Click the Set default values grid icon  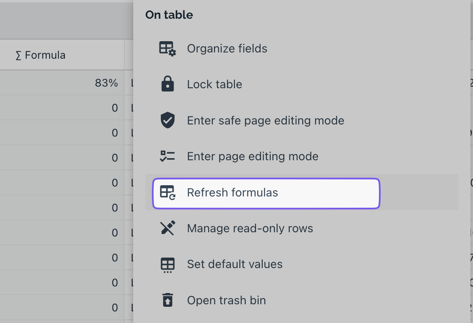[167, 265]
